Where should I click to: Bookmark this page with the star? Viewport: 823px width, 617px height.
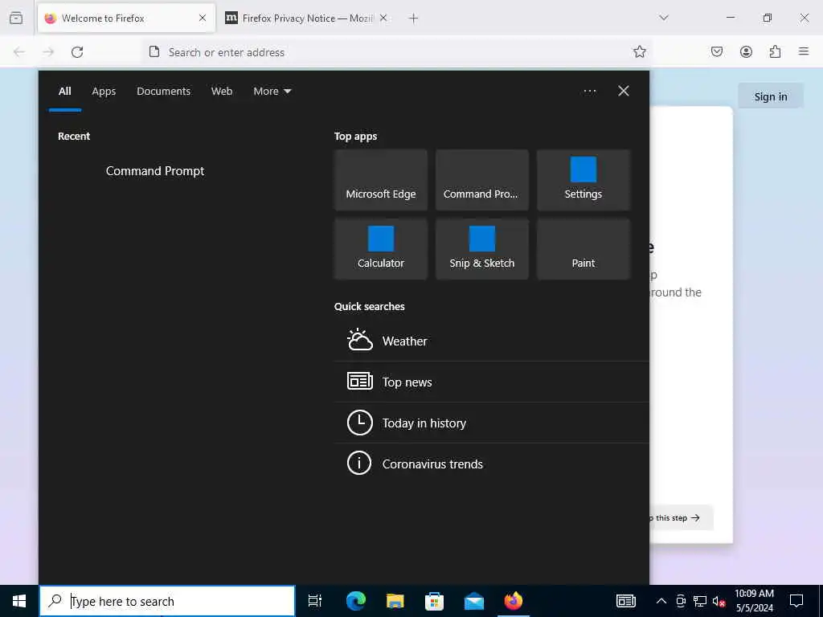click(x=639, y=52)
